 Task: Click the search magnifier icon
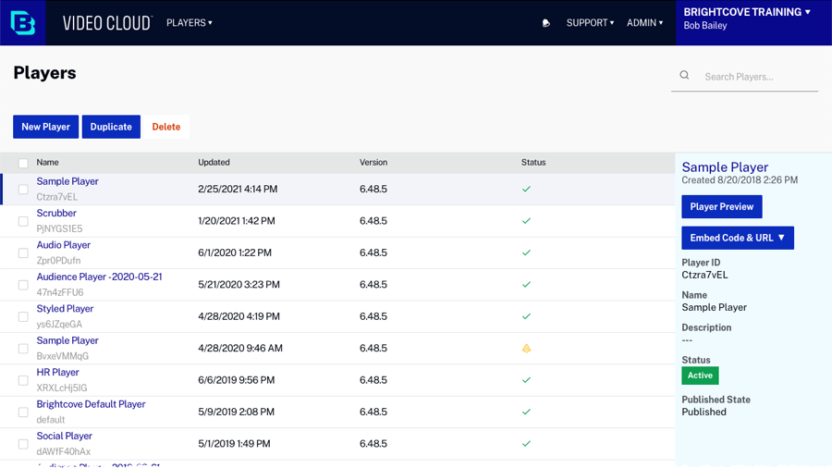[x=684, y=76]
